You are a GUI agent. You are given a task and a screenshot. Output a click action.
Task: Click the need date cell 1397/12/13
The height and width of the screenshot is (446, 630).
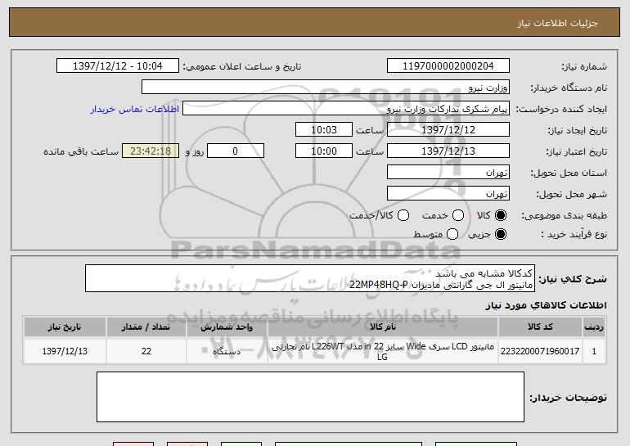[x=65, y=351]
